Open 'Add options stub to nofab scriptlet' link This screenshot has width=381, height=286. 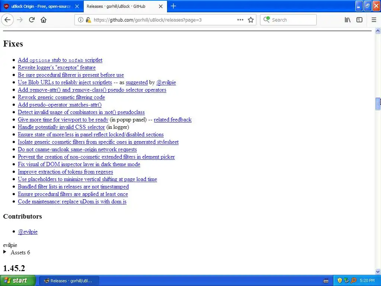(60, 60)
